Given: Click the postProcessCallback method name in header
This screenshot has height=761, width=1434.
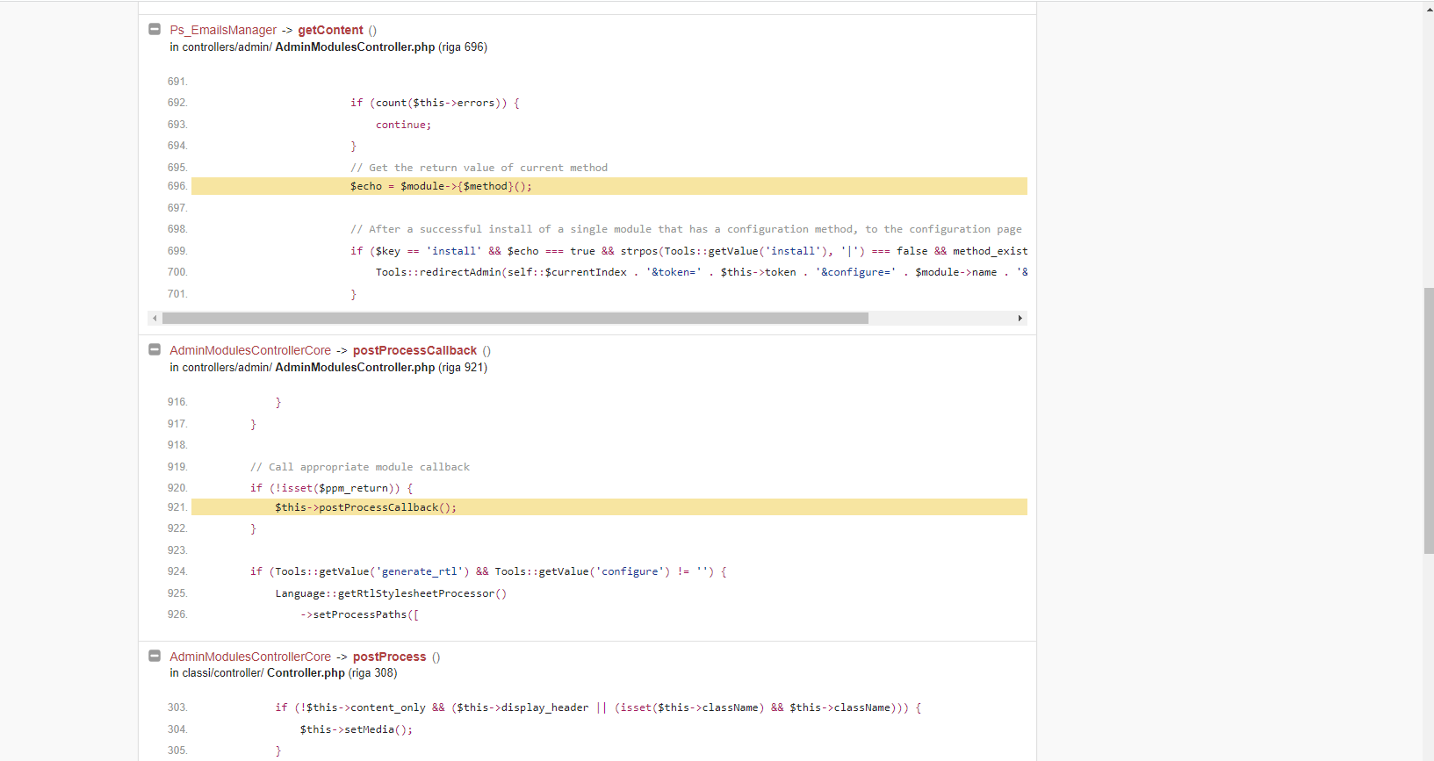Looking at the screenshot, I should (x=414, y=350).
